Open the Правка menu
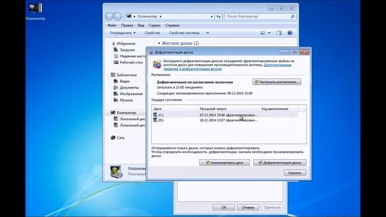This screenshot has width=386, height=217. (x=127, y=25)
